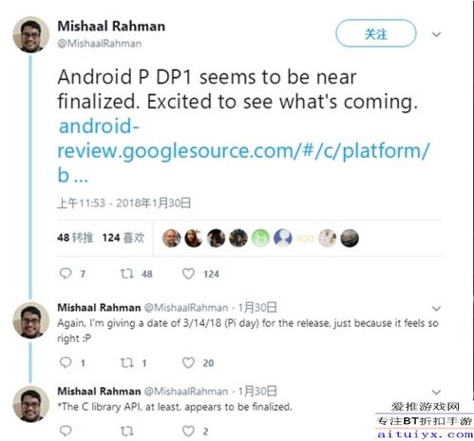Like the C library API tweet
This screenshot has width=474, height=441.
coord(188,431)
